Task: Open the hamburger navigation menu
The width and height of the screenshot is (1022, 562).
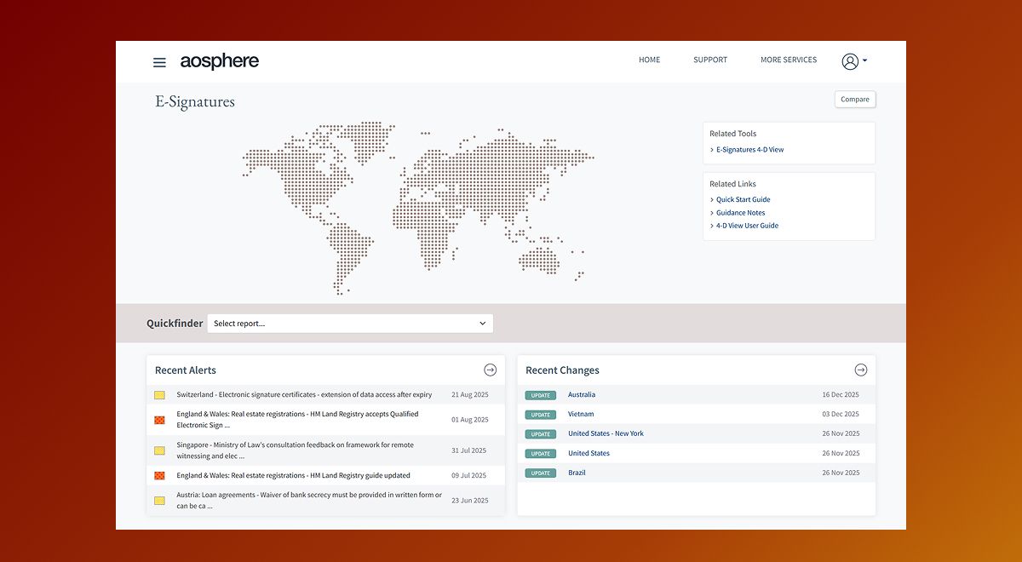Action: [159, 62]
